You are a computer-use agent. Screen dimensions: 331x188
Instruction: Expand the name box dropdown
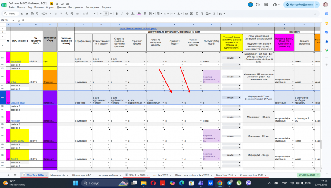point(13,21)
